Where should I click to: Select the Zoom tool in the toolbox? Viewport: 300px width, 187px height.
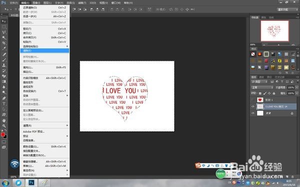click(x=4, y=126)
